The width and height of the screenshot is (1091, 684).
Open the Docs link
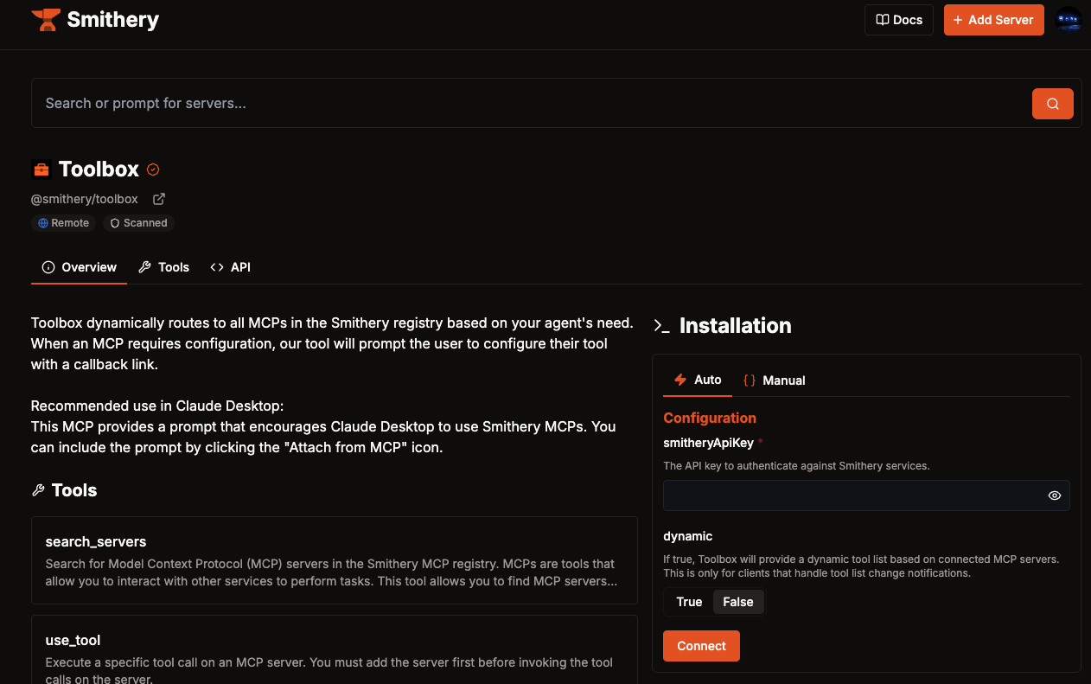coord(898,20)
